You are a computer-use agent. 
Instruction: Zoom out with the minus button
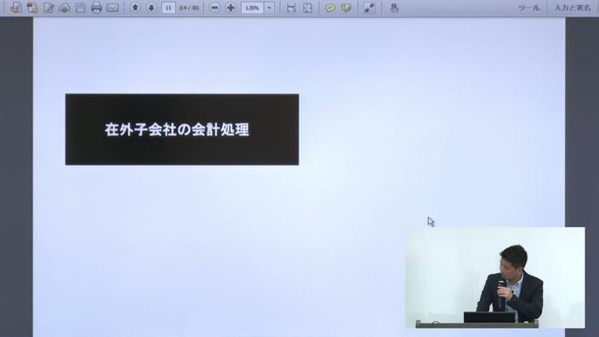point(214,8)
